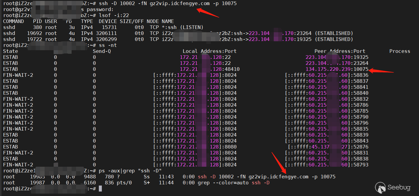Click the red arrow beside the top ssh command
The height and width of the screenshot is (196, 419).
tap(208, 13)
